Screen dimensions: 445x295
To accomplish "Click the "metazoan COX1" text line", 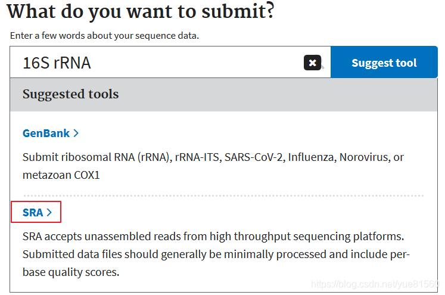I will pos(61,175).
